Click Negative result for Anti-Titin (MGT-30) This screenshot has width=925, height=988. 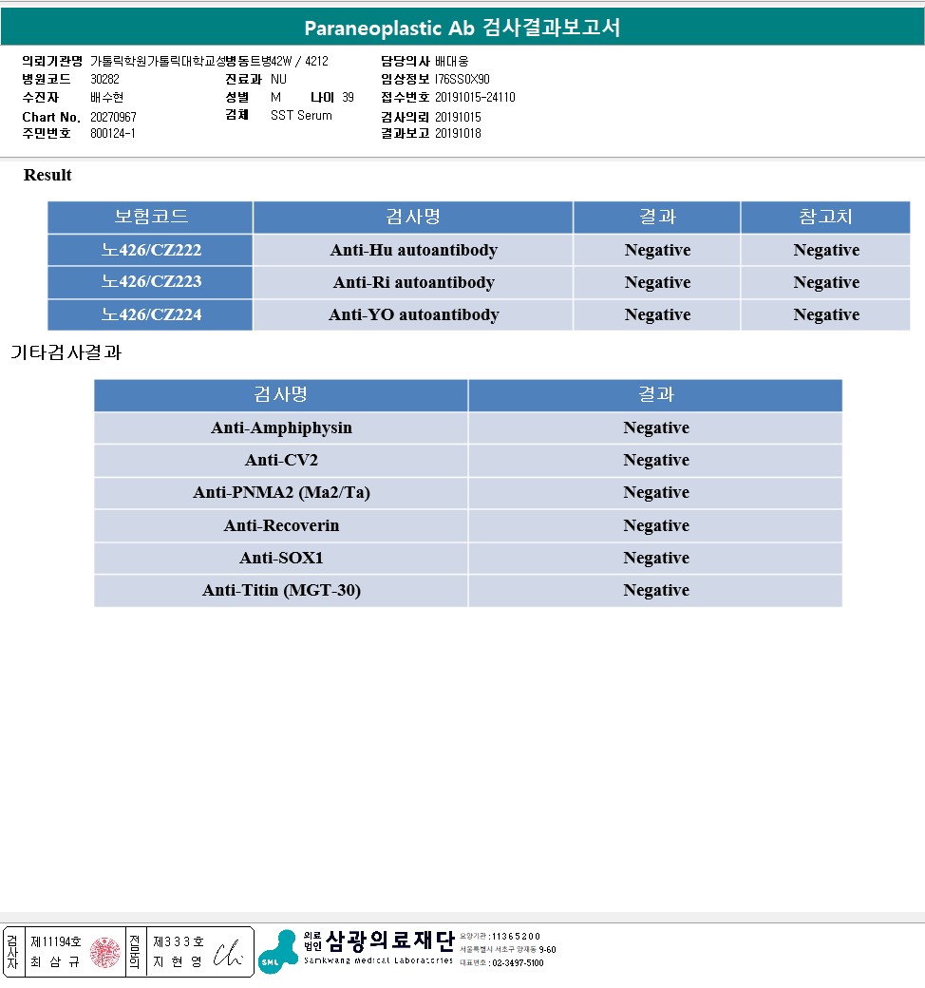point(656,590)
